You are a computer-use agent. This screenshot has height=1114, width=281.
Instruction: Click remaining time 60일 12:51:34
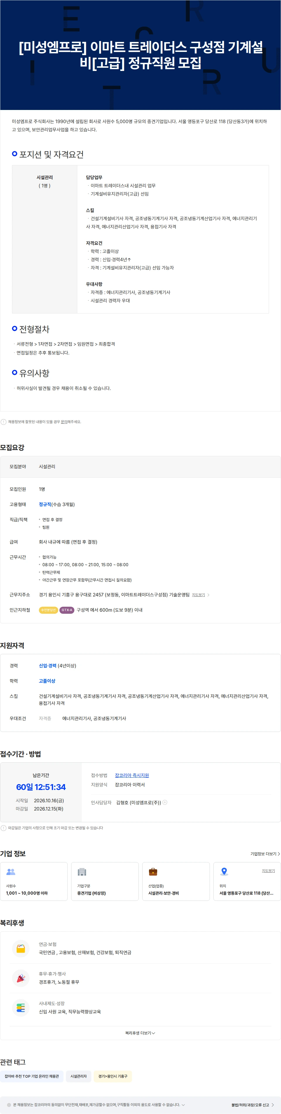click(x=41, y=787)
